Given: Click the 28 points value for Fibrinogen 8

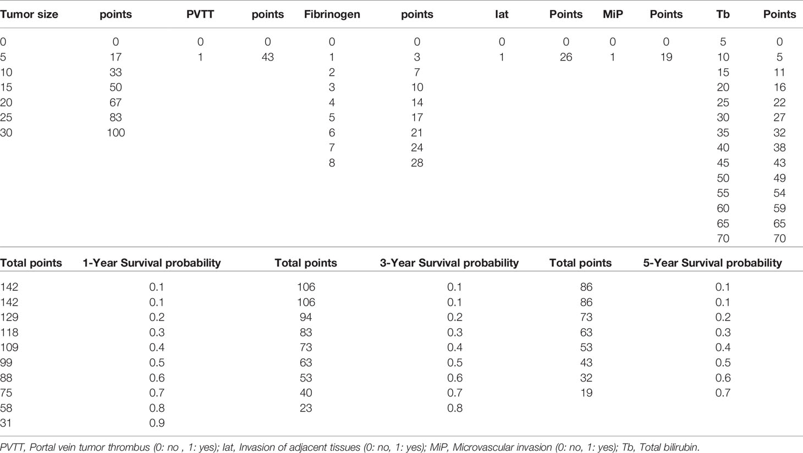Looking at the screenshot, I should 417,163.
